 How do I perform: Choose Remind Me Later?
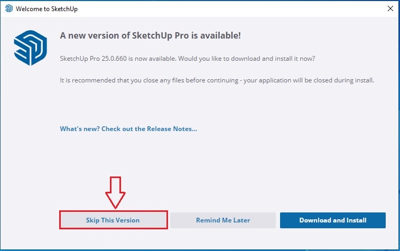(223, 220)
